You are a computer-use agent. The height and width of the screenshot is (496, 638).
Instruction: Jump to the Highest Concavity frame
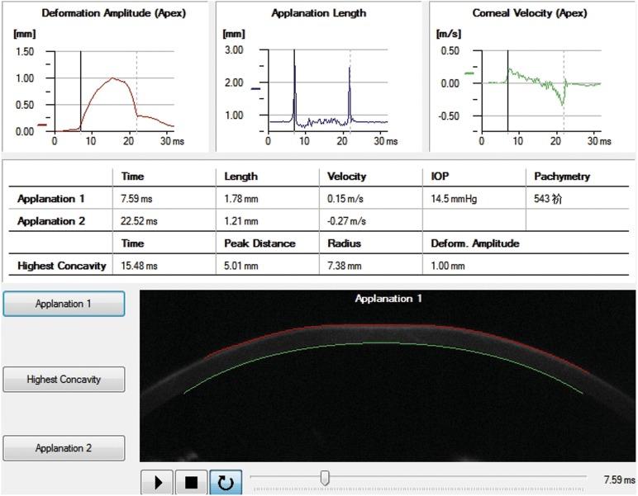coord(64,380)
